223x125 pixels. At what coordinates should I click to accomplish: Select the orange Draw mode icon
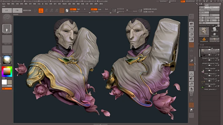click(x=41, y=10)
